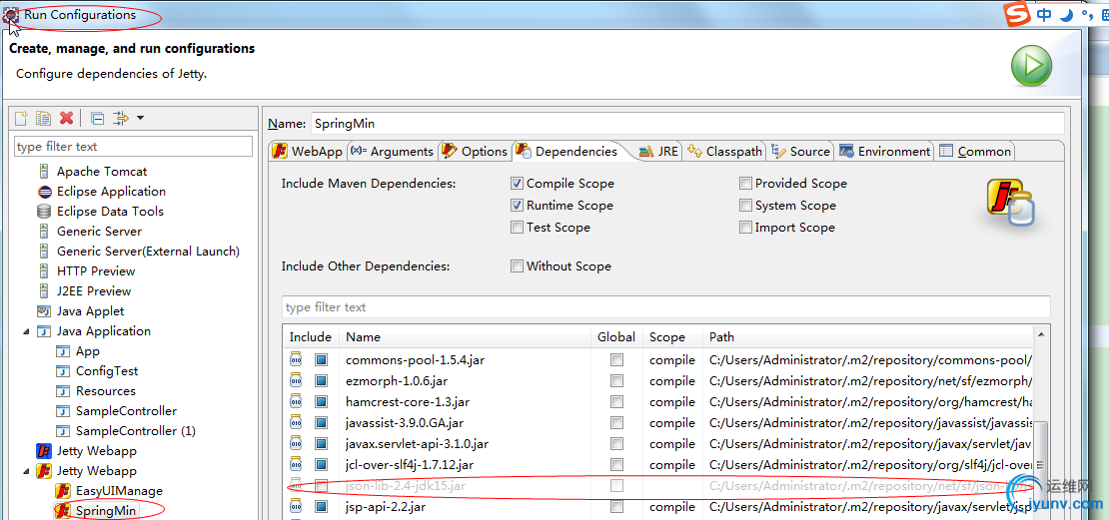Click the Collapse All toolbar icon
This screenshot has height=520, width=1109.
pos(98,118)
